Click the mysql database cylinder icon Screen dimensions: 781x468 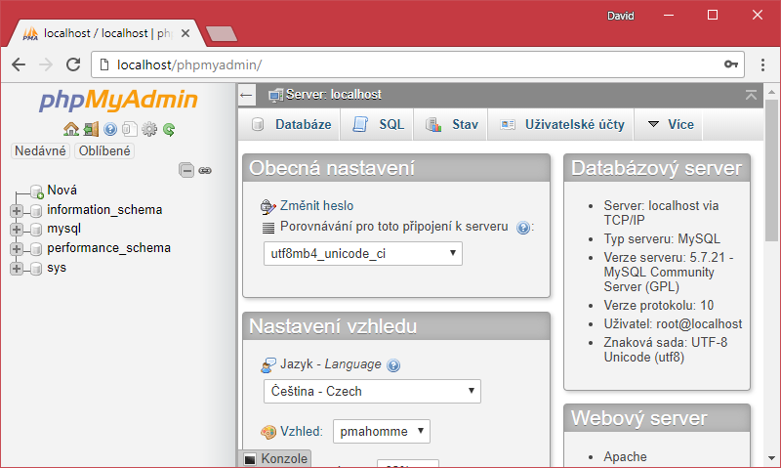36,230
